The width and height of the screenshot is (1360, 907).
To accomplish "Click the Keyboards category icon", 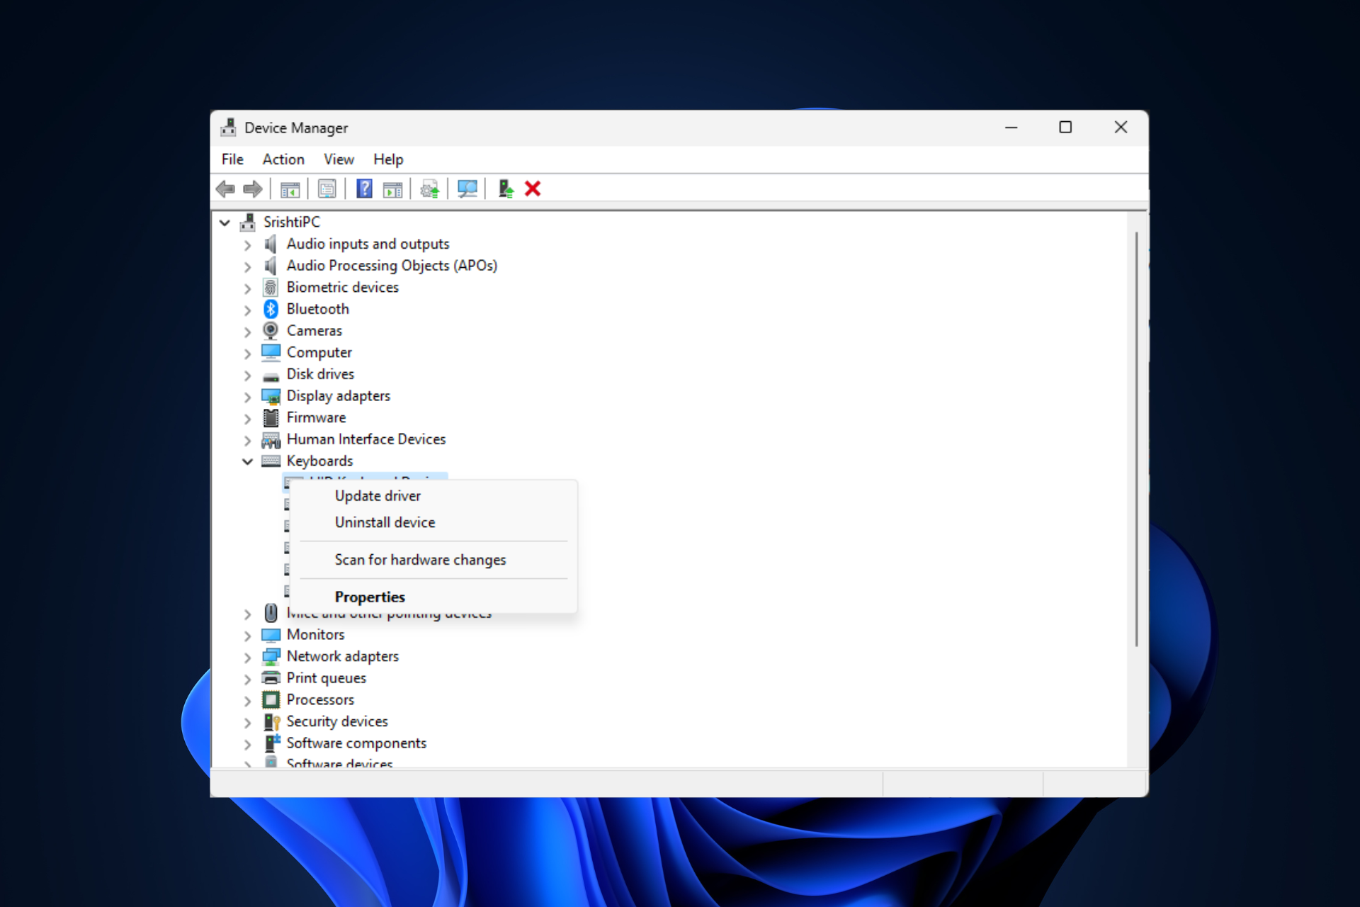I will point(271,461).
